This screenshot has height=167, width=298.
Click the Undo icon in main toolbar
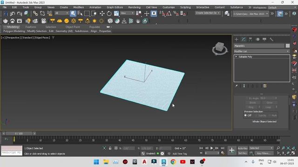coord(13,13)
